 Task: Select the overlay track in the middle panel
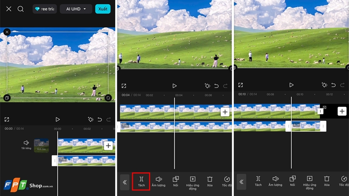pos(176,127)
